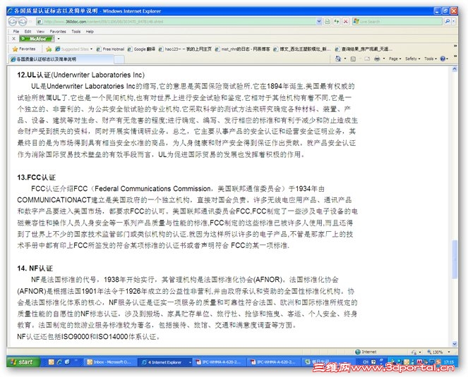The width and height of the screenshot is (468, 377).
Task: Open the Favorites star panel button
Action: coord(24,49)
